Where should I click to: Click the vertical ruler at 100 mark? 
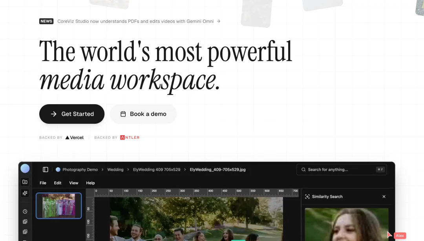tap(88, 222)
